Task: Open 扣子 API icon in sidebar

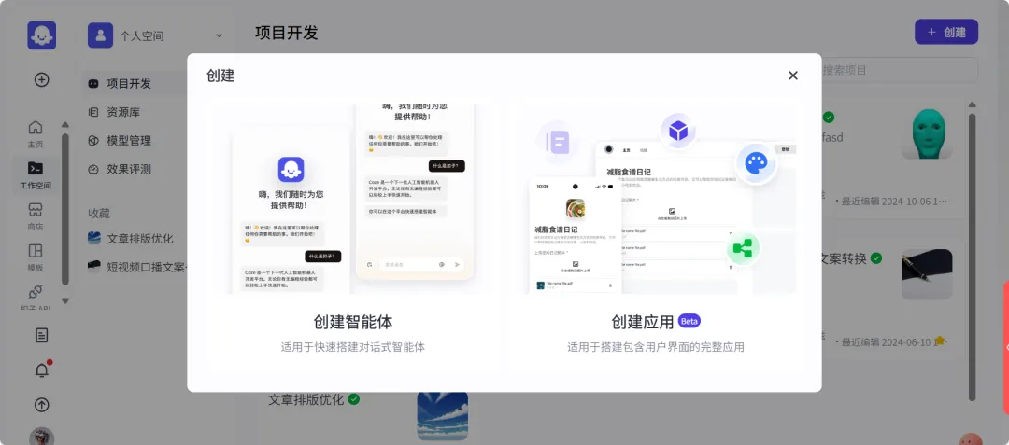Action: 36,292
